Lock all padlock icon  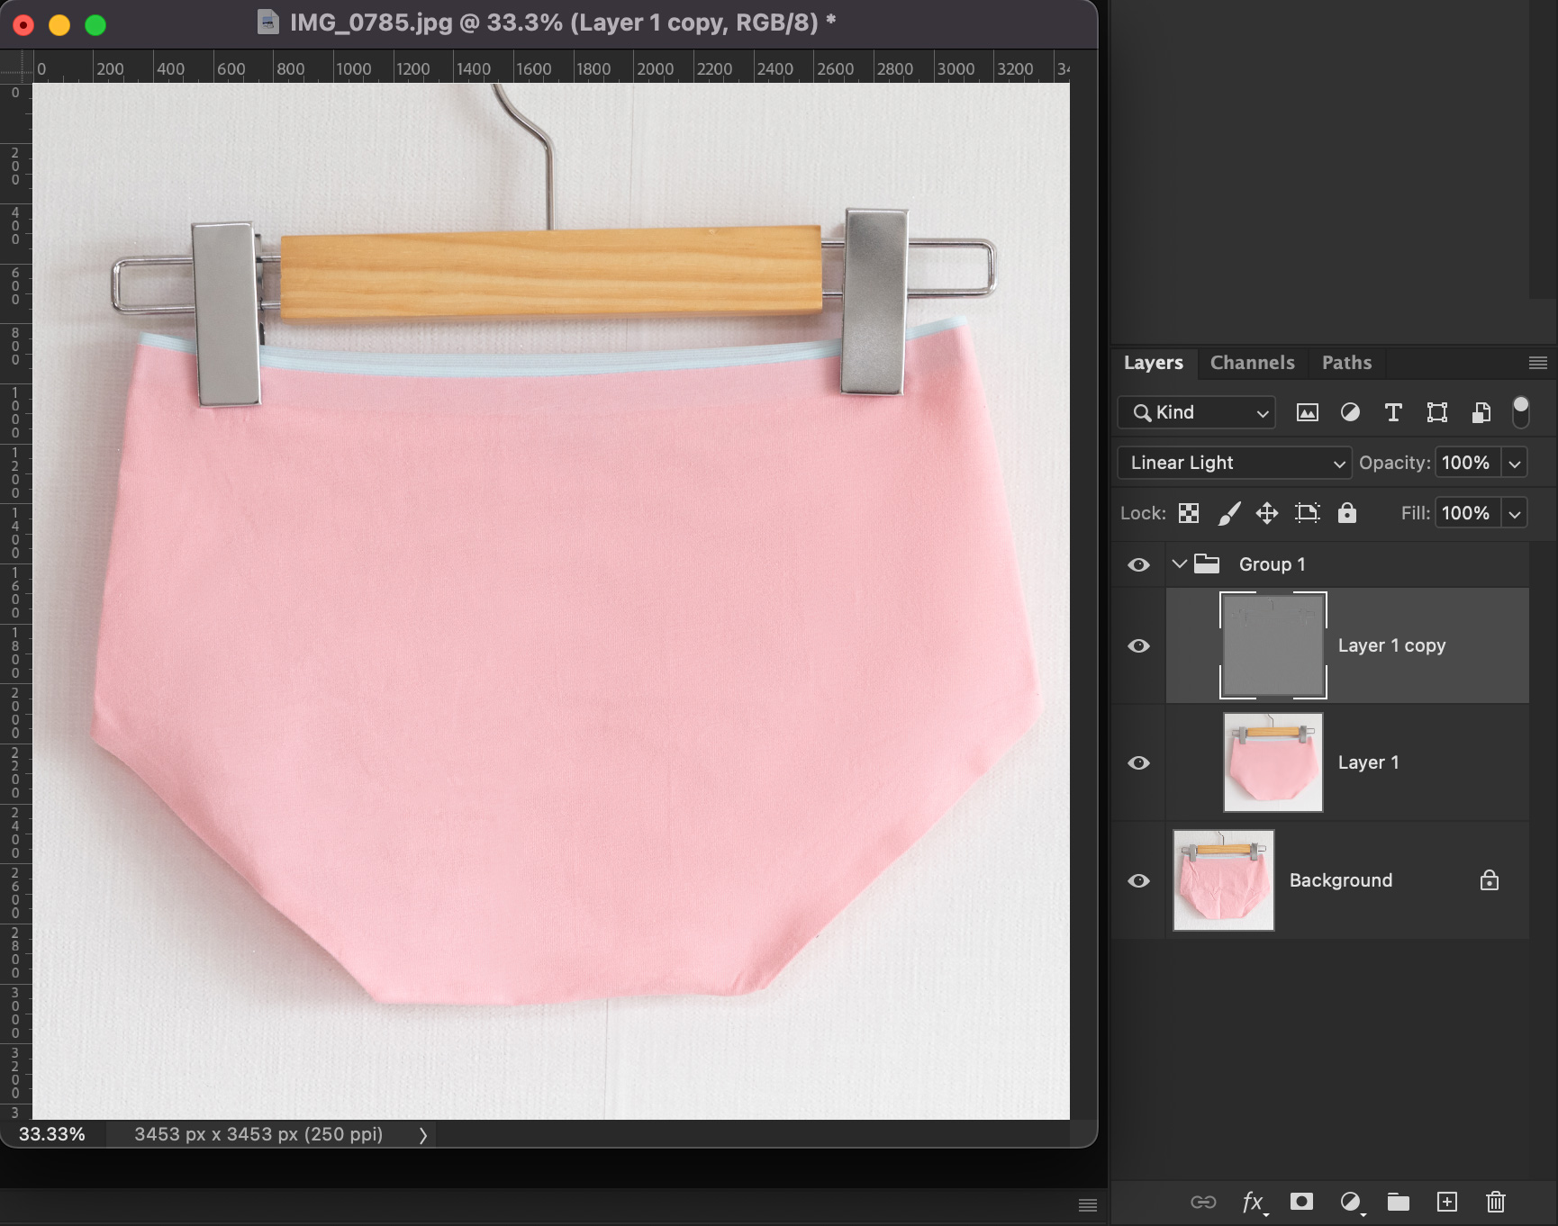(1346, 512)
